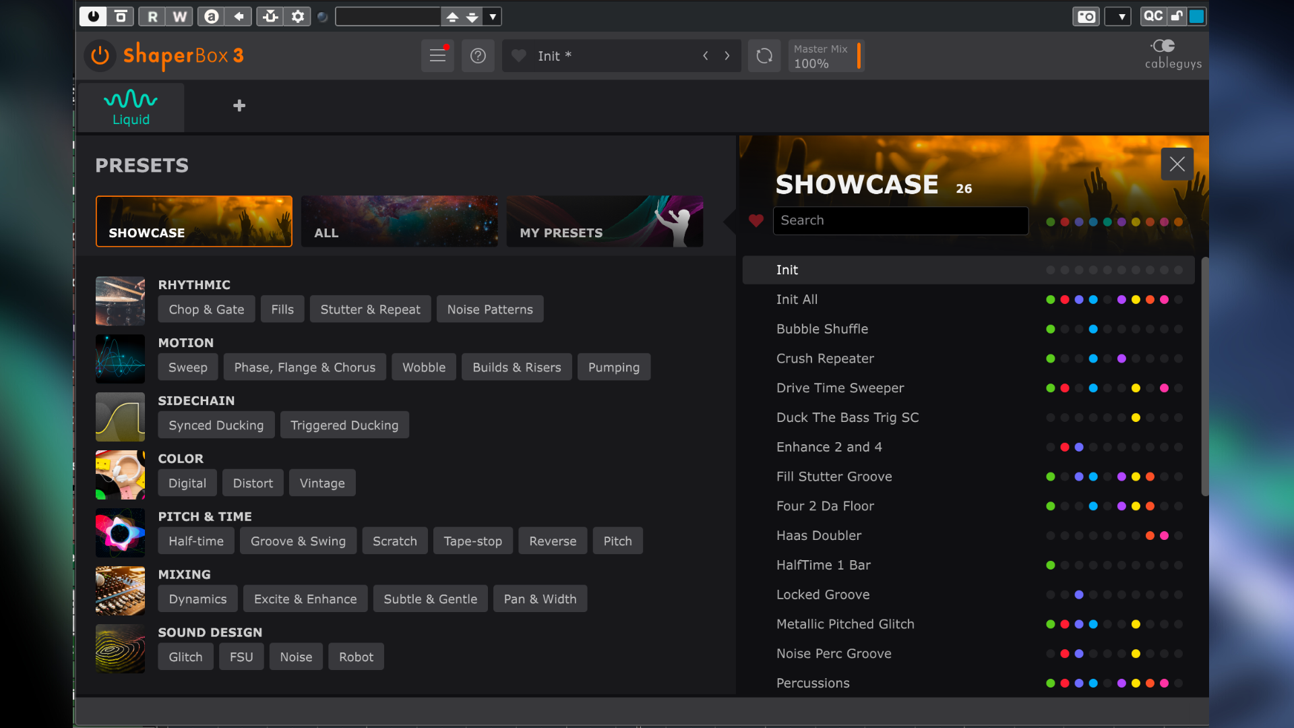Open the cableguys logo
This screenshot has height=728, width=1294.
click(x=1173, y=54)
